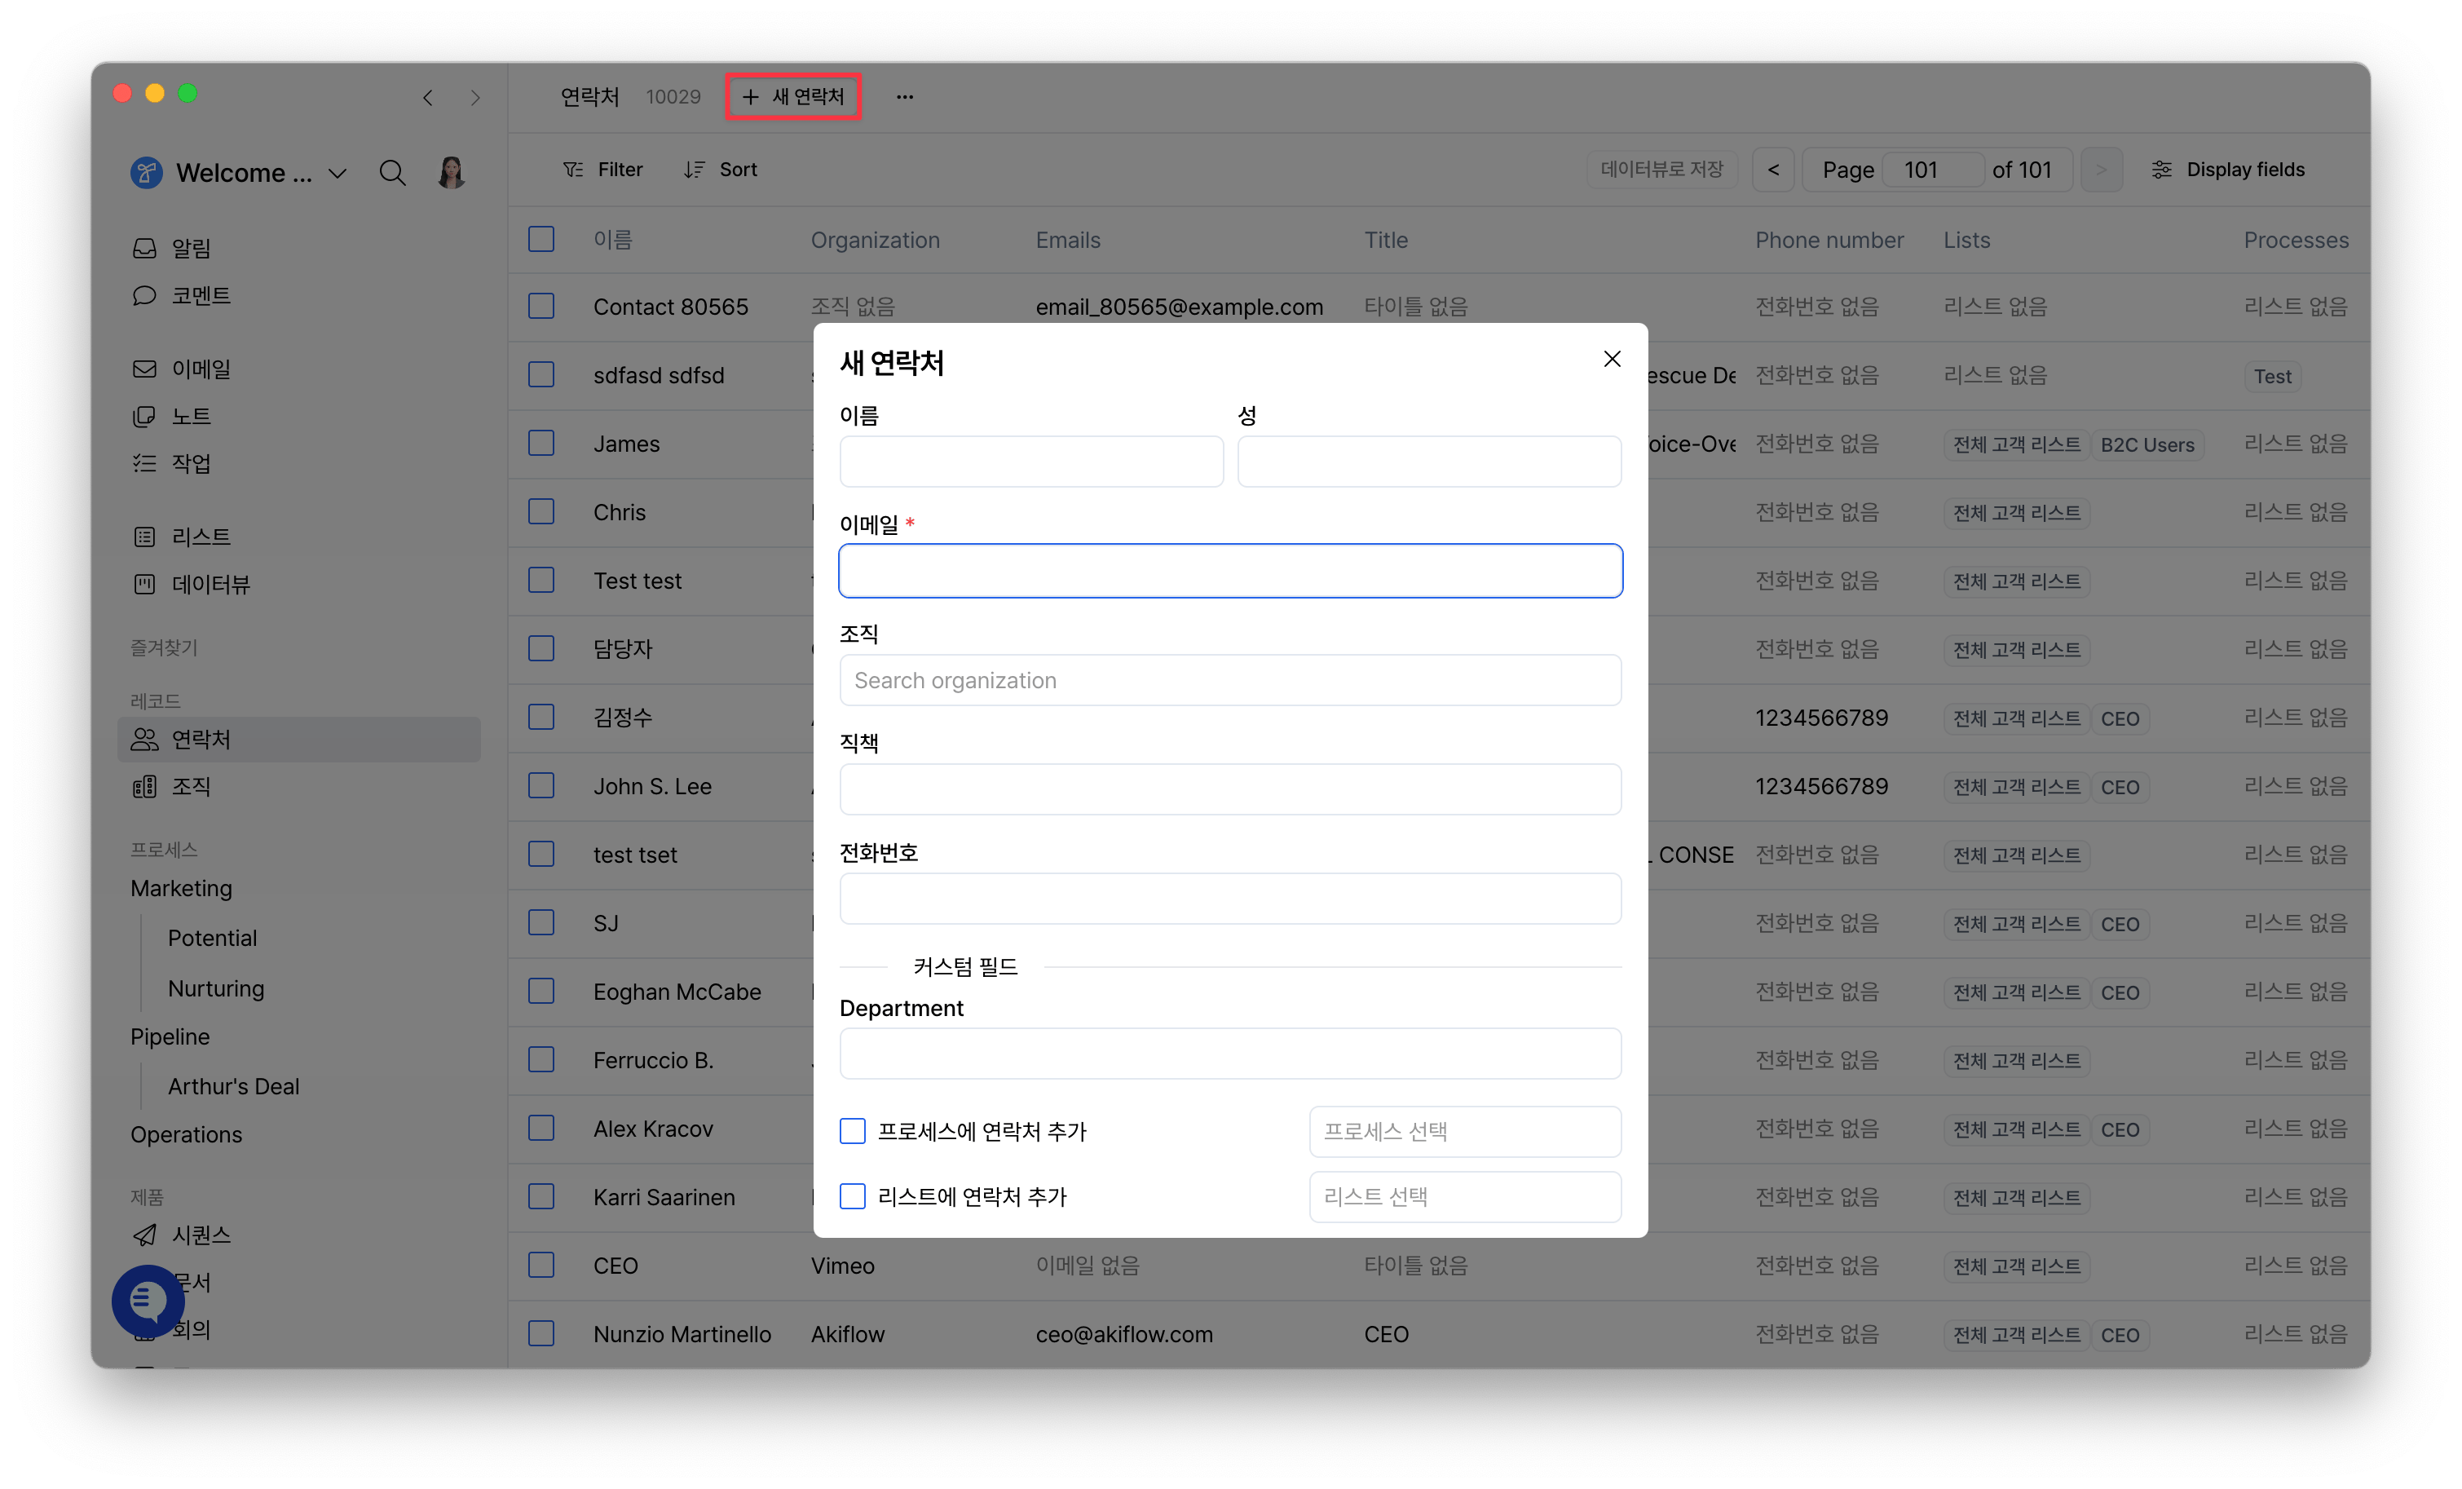This screenshot has width=2462, height=1489.
Task: Toggle the select-all header checkbox
Action: pyautogui.click(x=540, y=239)
